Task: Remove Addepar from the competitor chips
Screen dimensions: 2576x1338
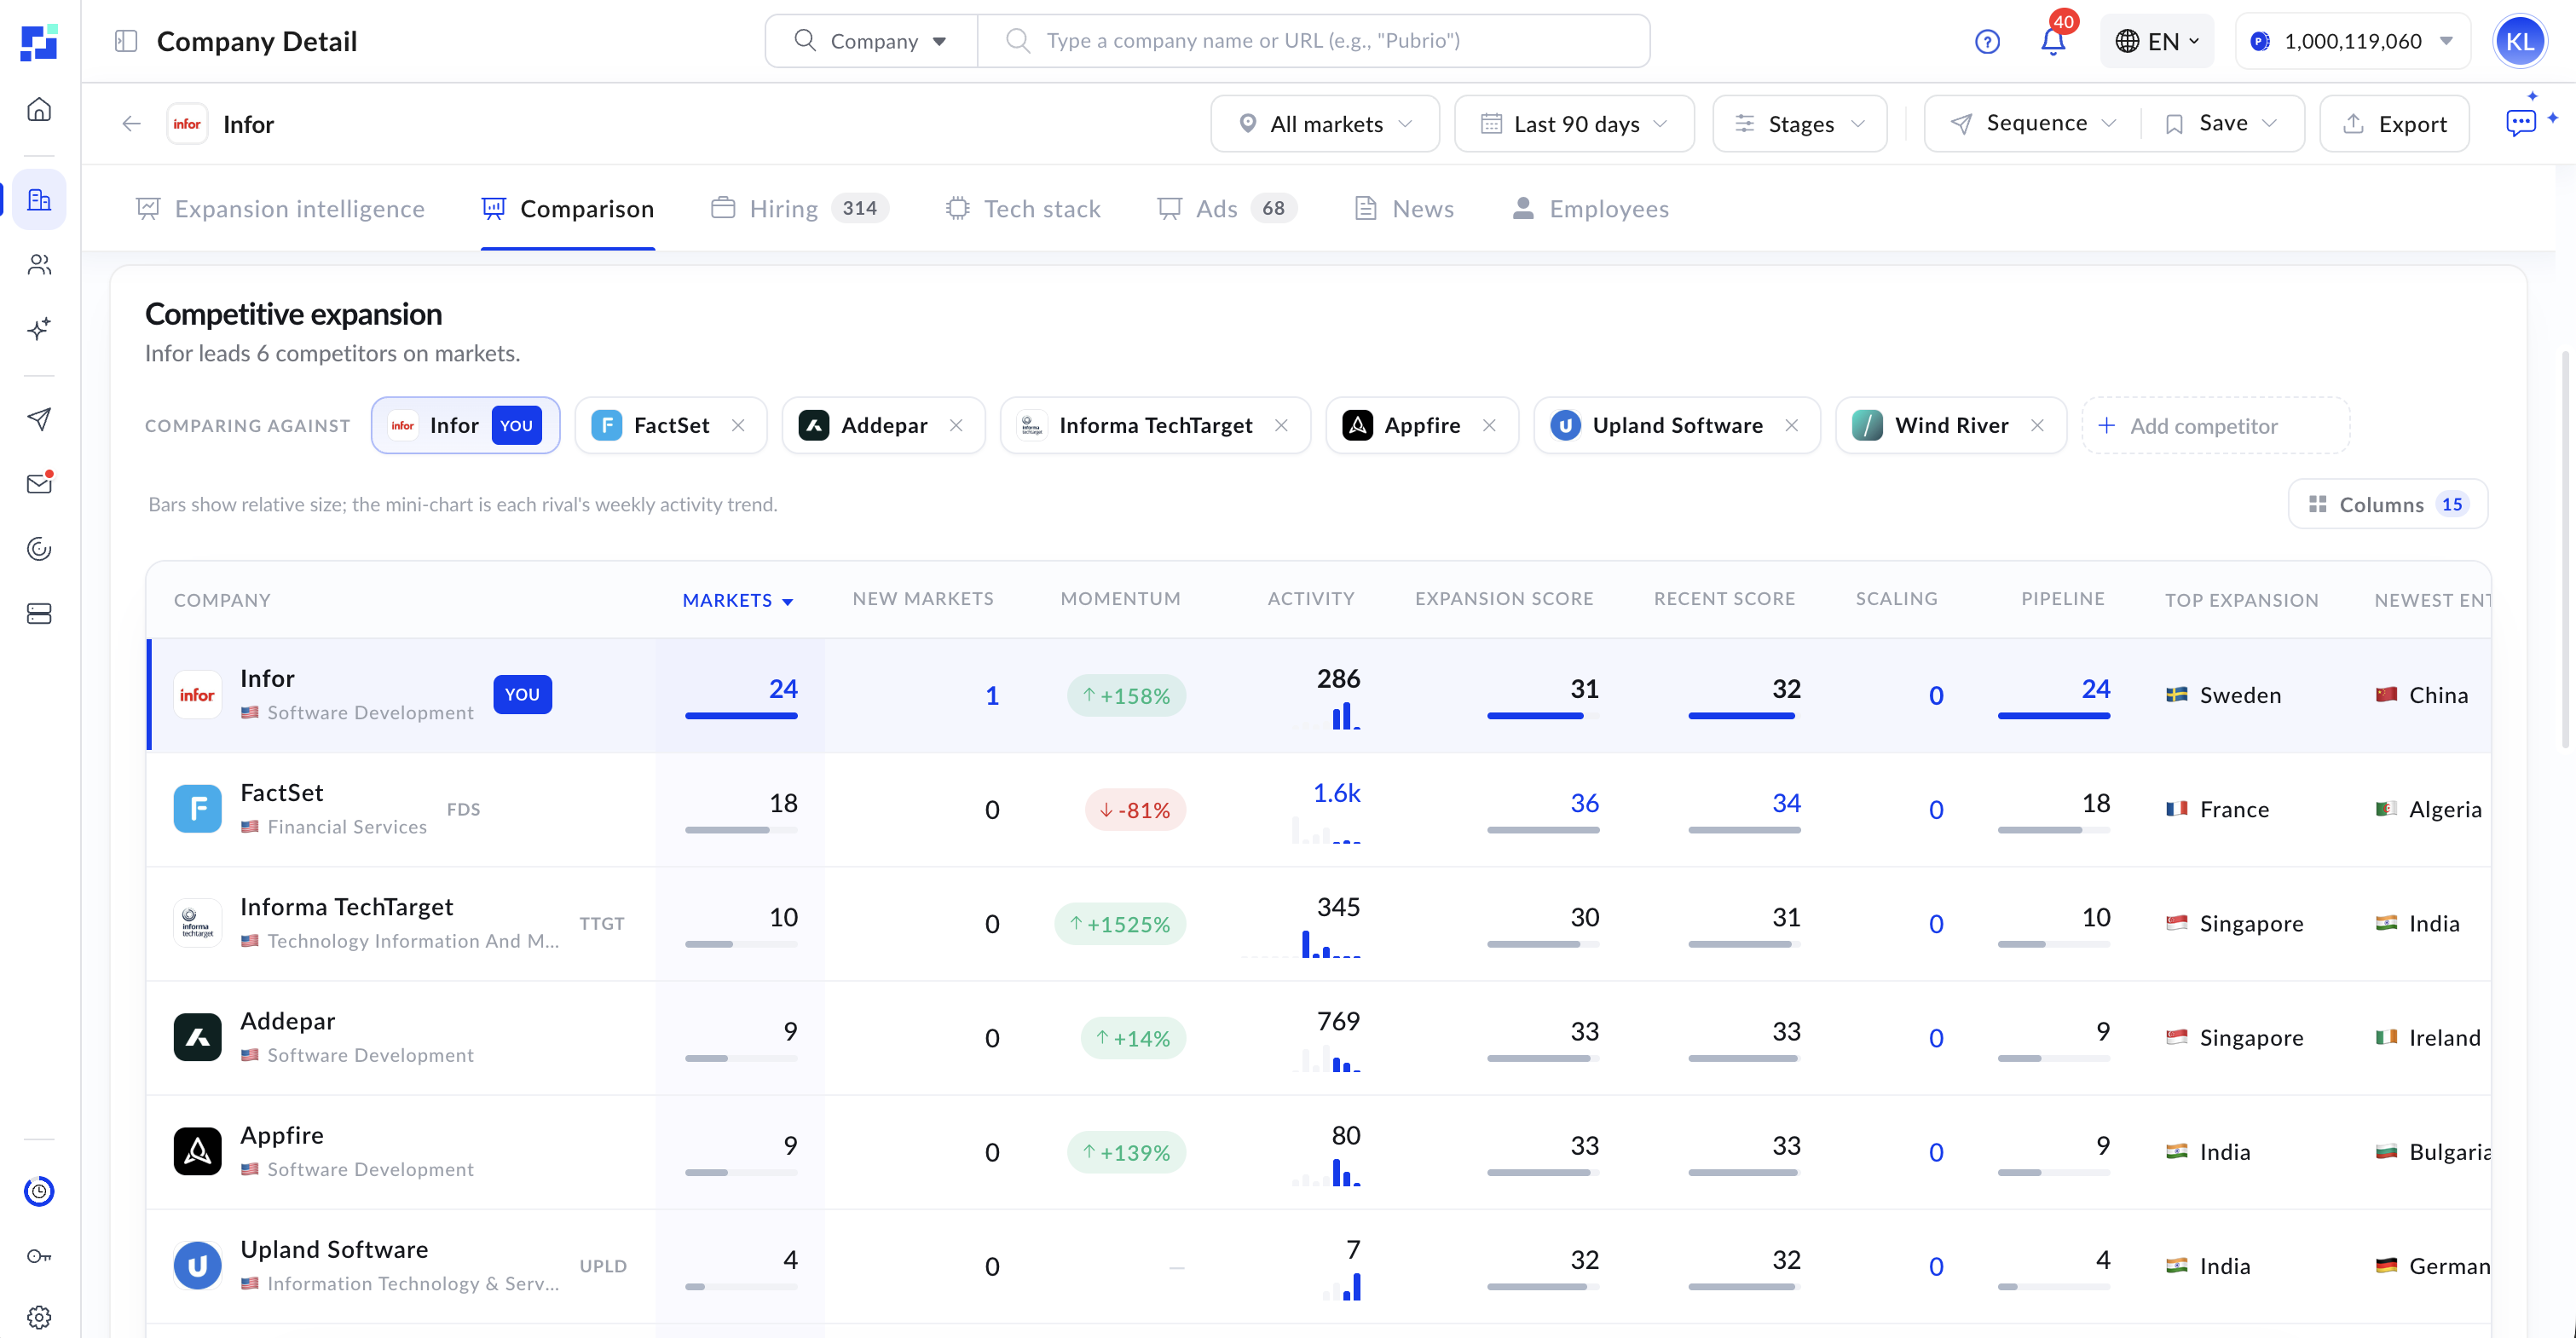Action: coord(956,425)
